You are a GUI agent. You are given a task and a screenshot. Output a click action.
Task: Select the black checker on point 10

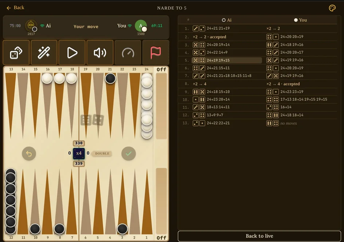point(35,229)
